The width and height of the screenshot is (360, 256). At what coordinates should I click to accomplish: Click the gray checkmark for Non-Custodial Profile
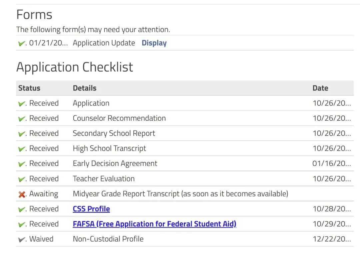point(22,239)
